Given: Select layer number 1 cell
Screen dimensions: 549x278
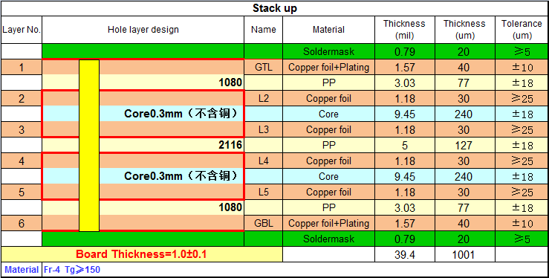Looking at the screenshot, I should 22,67.
